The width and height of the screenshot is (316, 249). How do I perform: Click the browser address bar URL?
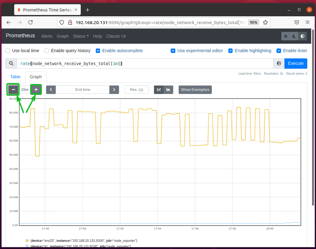160,22
